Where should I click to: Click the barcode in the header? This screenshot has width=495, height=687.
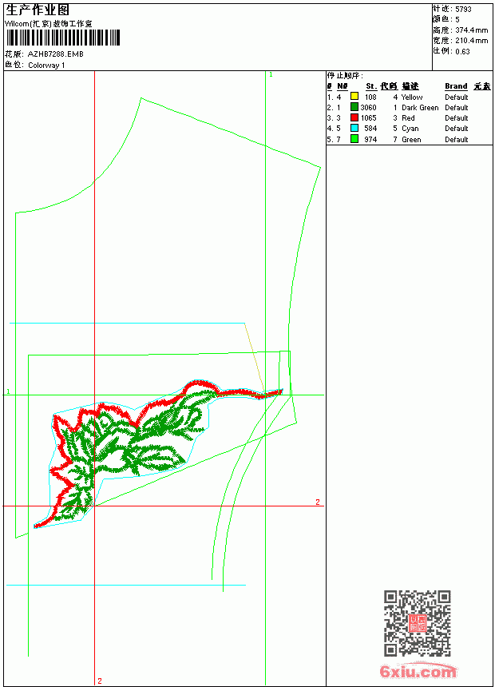(62, 38)
